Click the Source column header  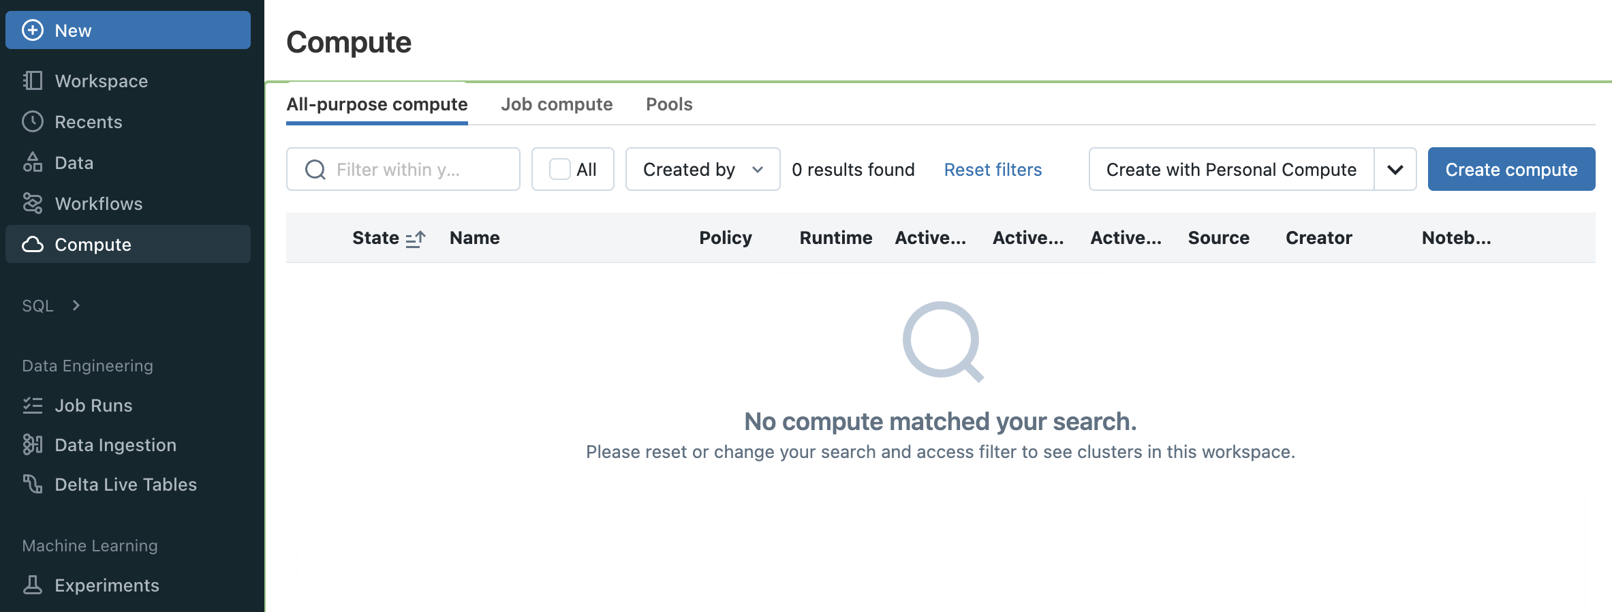[1218, 238]
